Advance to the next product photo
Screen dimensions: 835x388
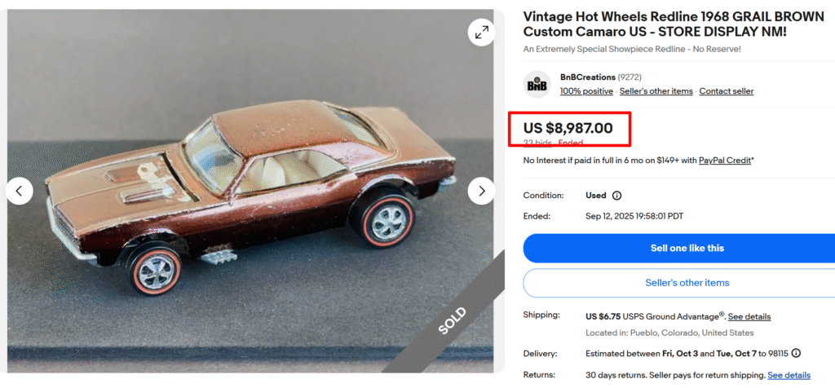click(x=481, y=191)
